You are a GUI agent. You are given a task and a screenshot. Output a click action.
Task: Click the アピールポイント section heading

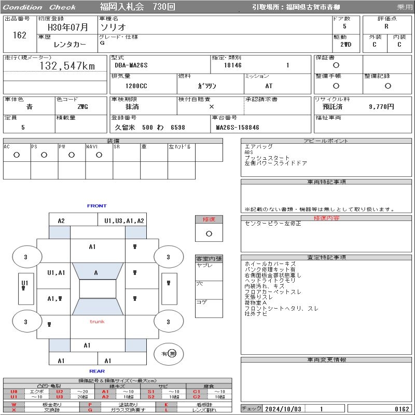click(327, 141)
